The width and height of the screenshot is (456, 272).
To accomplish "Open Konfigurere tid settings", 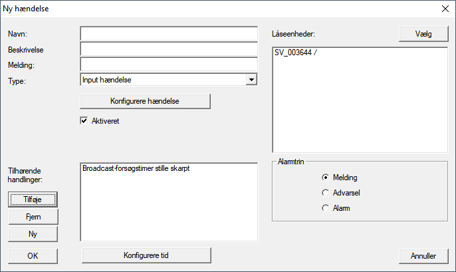I will [146, 255].
